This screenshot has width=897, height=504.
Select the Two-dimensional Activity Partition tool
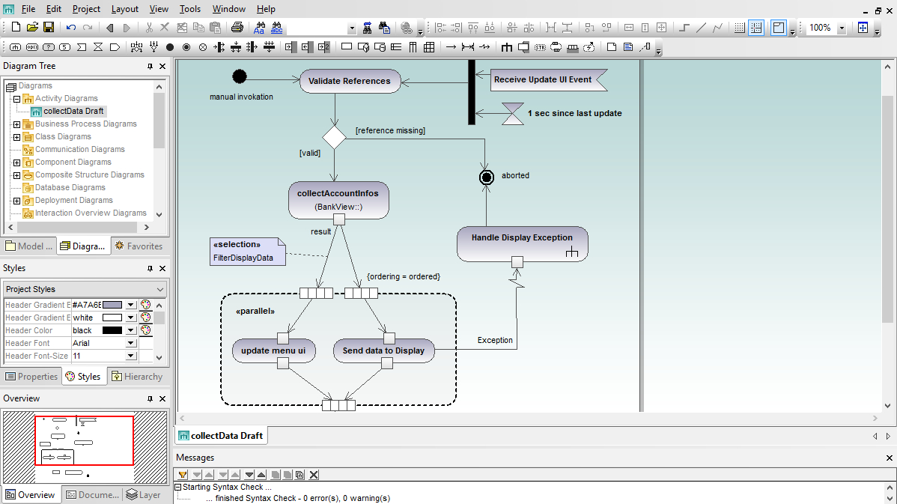pyautogui.click(x=429, y=47)
